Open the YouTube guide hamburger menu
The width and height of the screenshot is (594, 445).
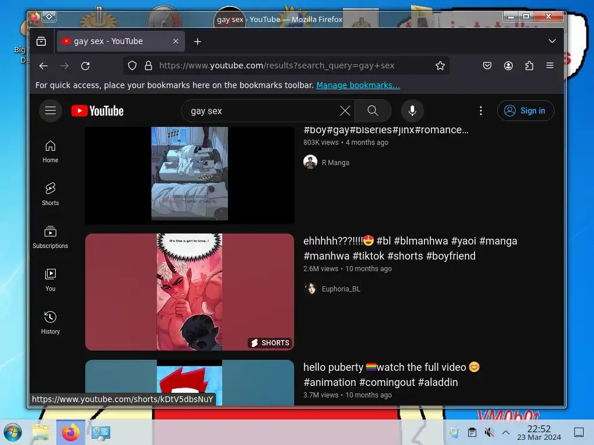coord(50,111)
